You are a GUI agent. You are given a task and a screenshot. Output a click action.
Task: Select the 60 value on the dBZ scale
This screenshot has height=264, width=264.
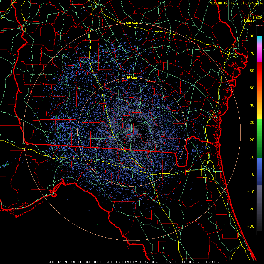252,70
